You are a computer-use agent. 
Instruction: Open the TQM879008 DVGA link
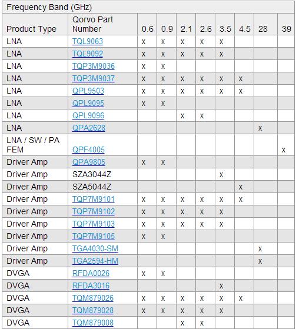93,323
